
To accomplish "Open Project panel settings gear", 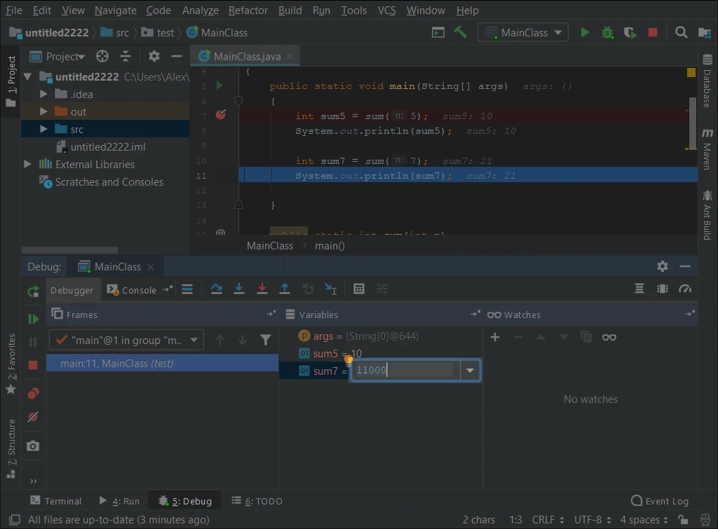I will 154,56.
